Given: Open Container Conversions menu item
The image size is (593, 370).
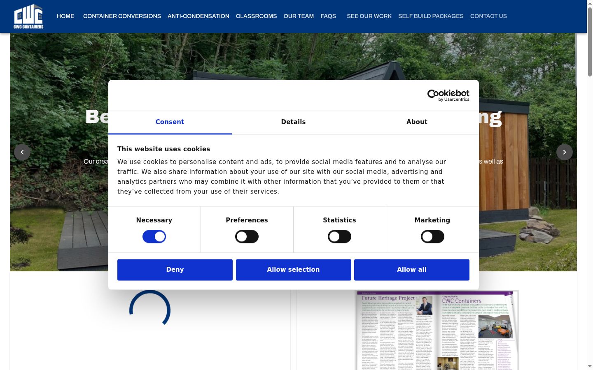Looking at the screenshot, I should click(x=122, y=16).
